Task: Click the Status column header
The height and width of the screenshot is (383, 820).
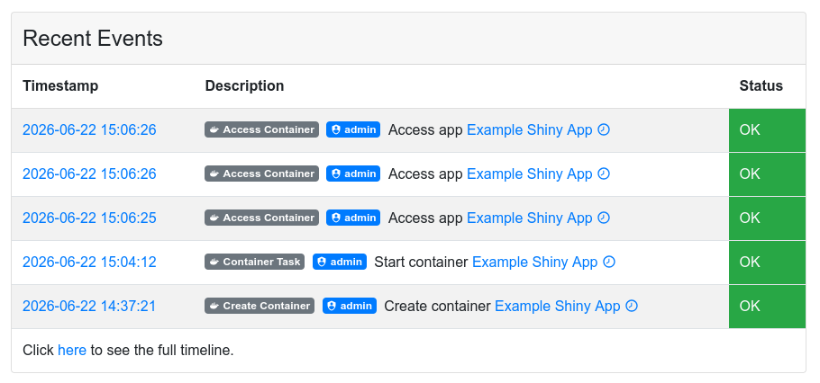Action: tap(761, 86)
